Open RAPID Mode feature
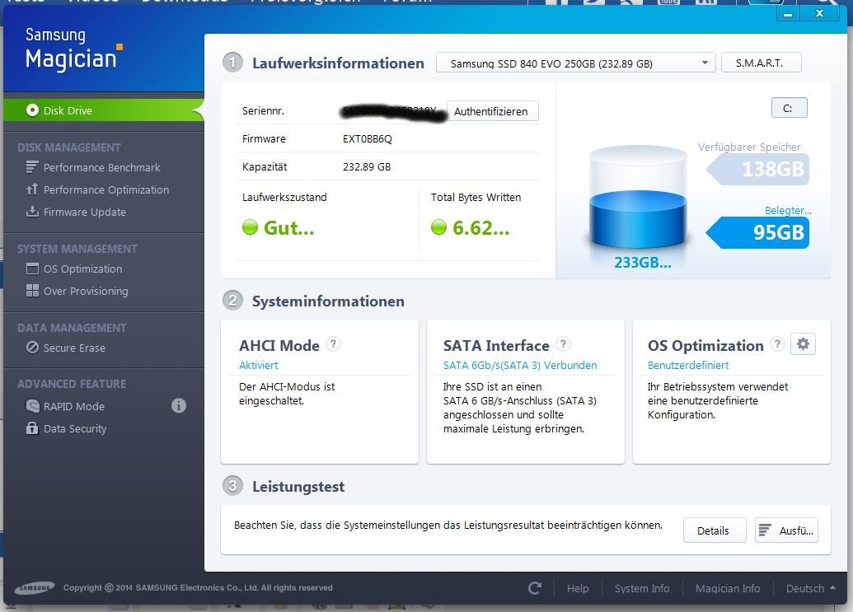Image resolution: width=853 pixels, height=612 pixels. point(74,407)
